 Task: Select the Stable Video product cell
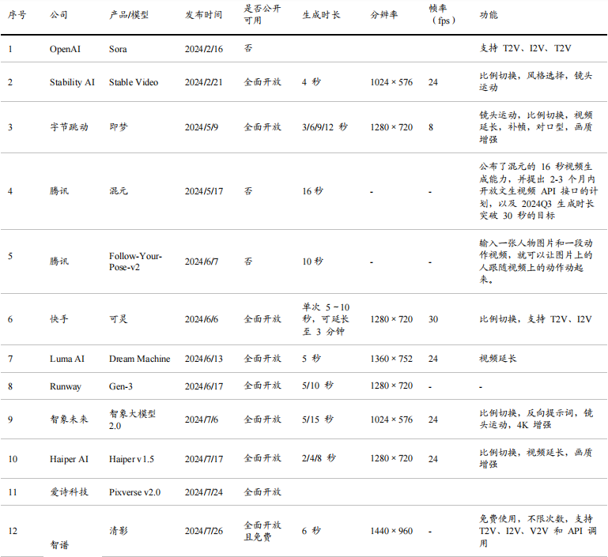(x=134, y=82)
